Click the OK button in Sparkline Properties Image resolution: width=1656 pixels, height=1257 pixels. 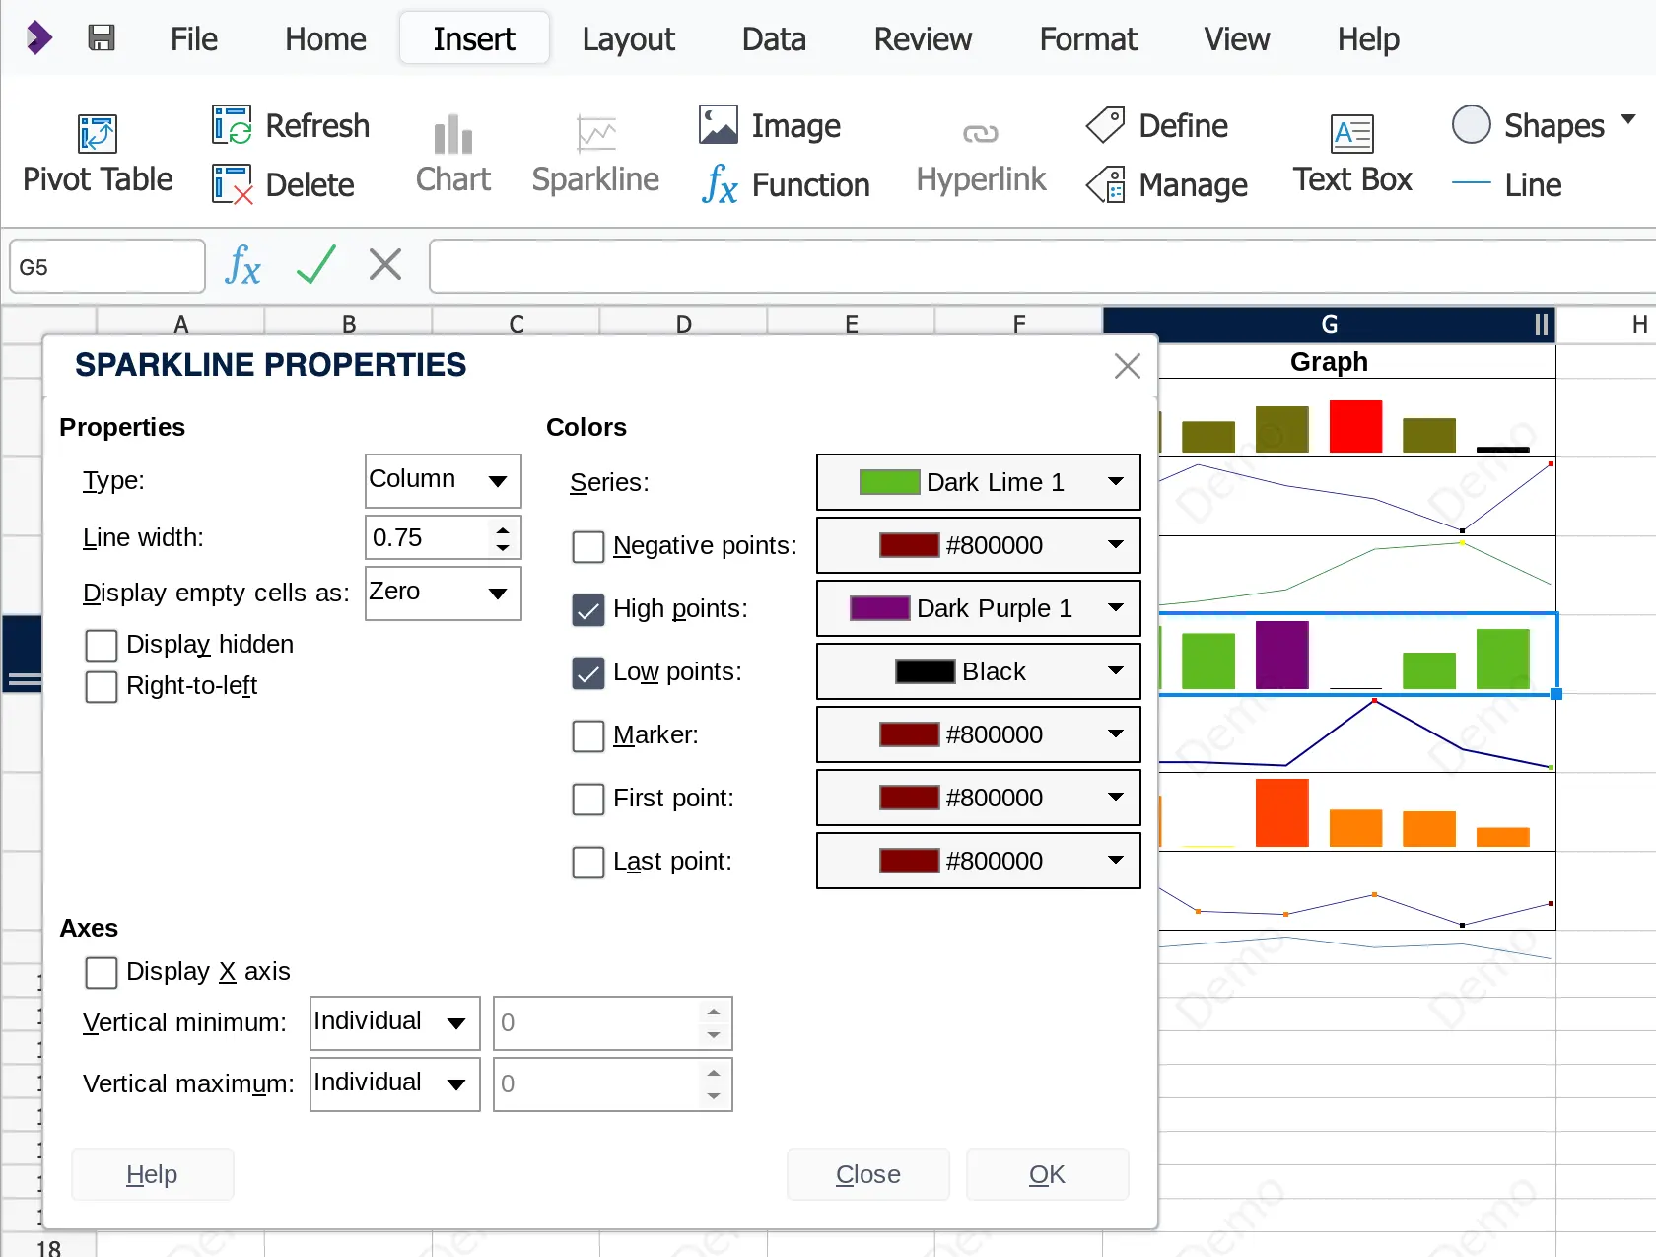click(x=1047, y=1174)
